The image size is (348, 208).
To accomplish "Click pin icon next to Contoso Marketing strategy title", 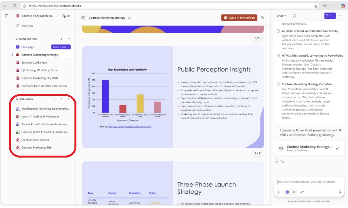I will tap(129, 18).
